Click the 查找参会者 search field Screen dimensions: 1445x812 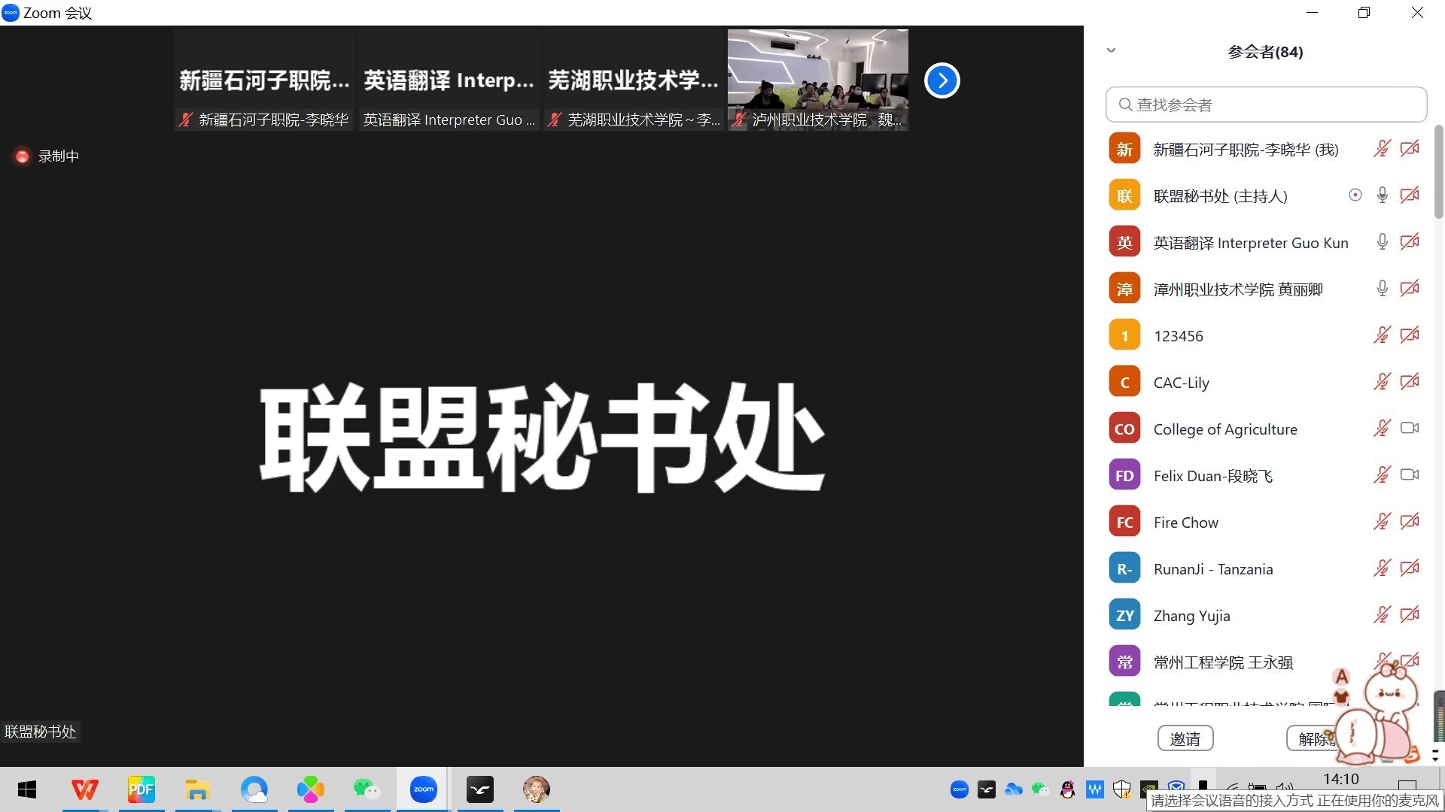coord(1266,105)
